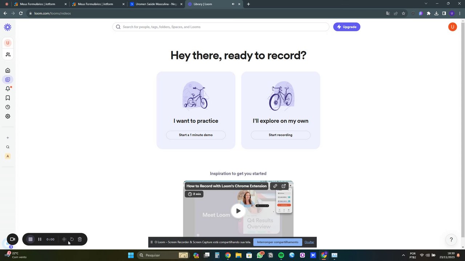
Task: Open the Chrome downloads icon
Action: (x=436, y=13)
